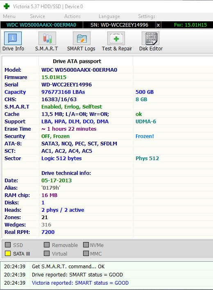
Task: Select the WDC WD5000AAKX-00ERMA0 device tab
Action: 41,25
